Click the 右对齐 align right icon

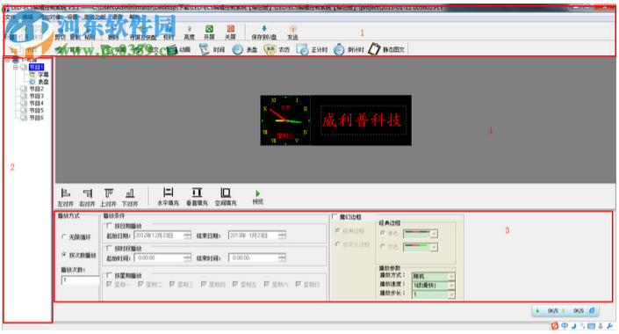tap(87, 197)
